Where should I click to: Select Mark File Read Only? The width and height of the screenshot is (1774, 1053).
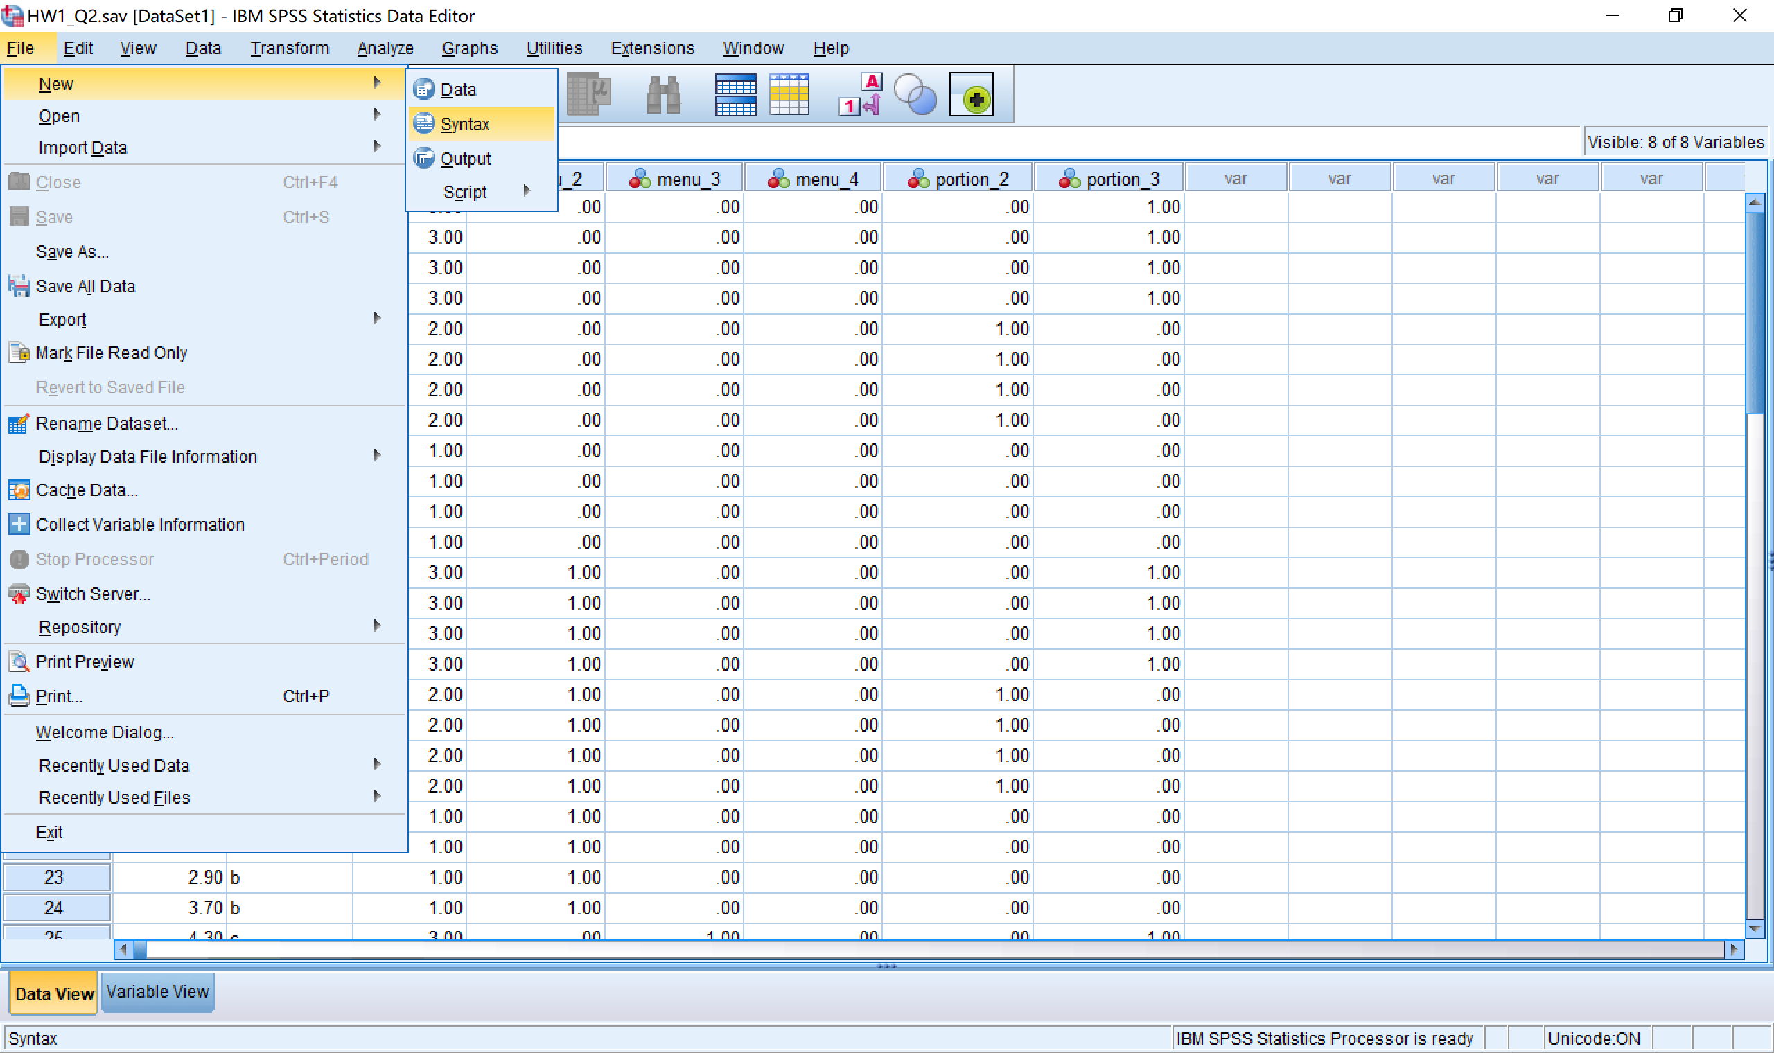pyautogui.click(x=112, y=352)
